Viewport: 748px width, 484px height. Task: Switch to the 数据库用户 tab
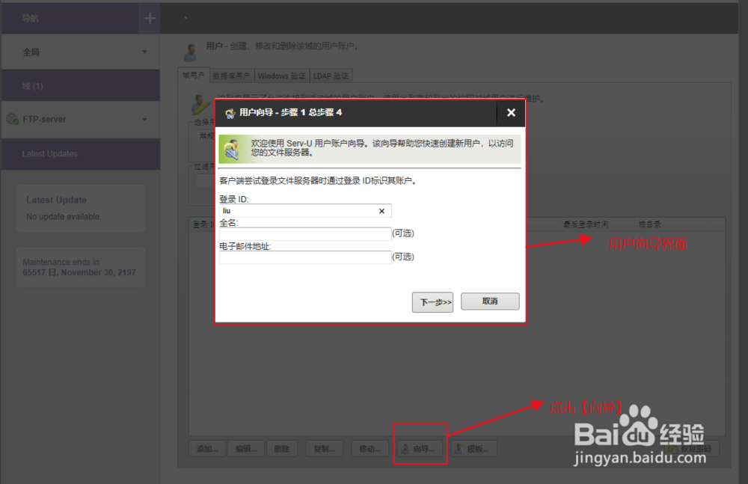231,76
